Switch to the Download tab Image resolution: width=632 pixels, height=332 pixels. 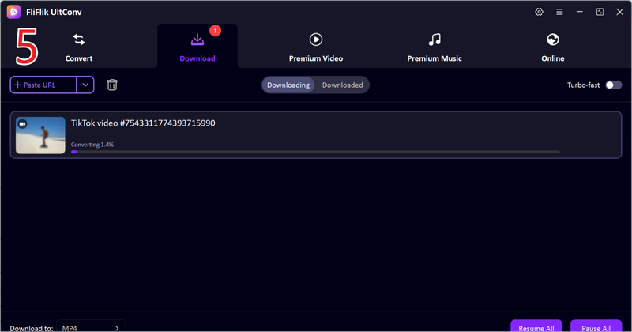click(197, 46)
